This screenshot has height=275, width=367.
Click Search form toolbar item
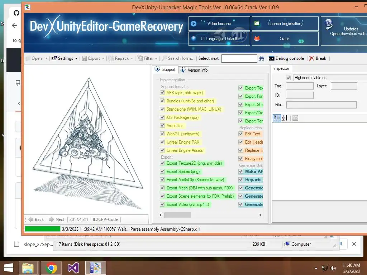pos(177,58)
